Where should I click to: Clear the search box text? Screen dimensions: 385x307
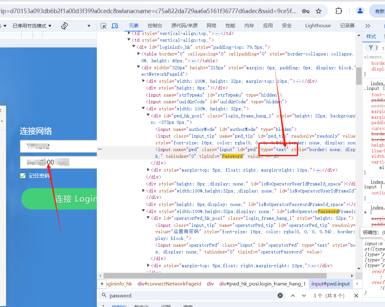pyautogui.click(x=280, y=295)
